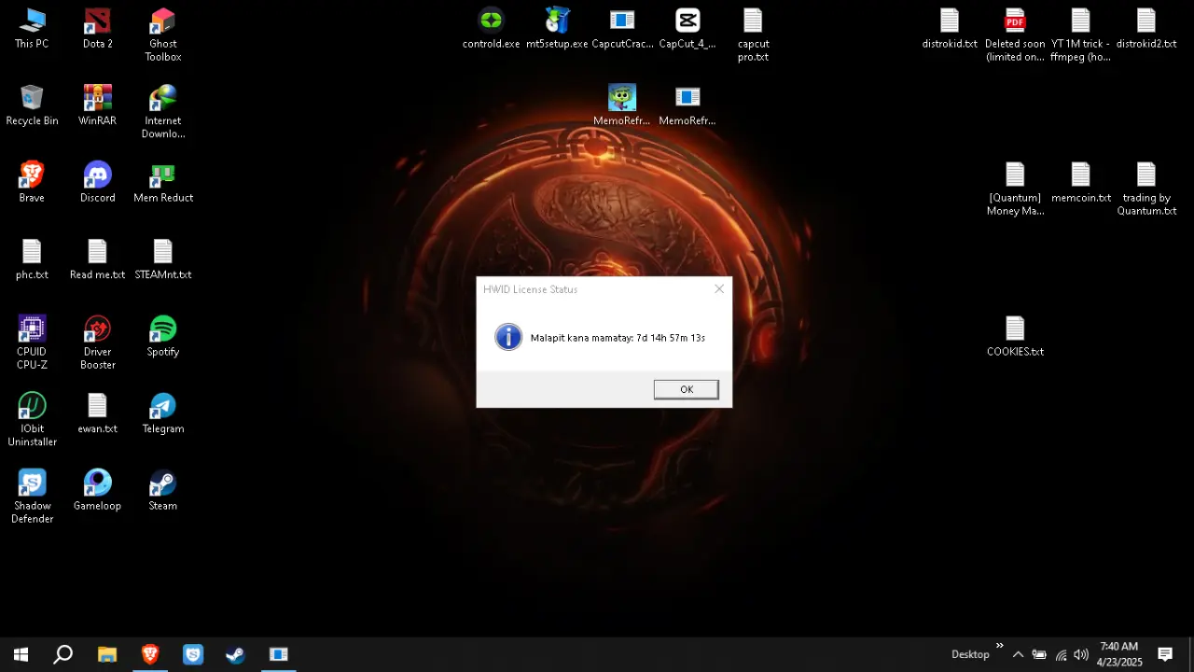Viewport: 1194px width, 672px height.
Task: Select the Deleted soon PDF file
Action: [1015, 35]
